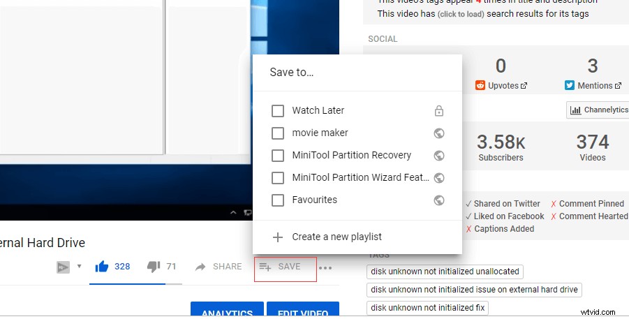This screenshot has width=629, height=319.
Task: Check the Favourites playlist checkbox
Action: point(278,200)
